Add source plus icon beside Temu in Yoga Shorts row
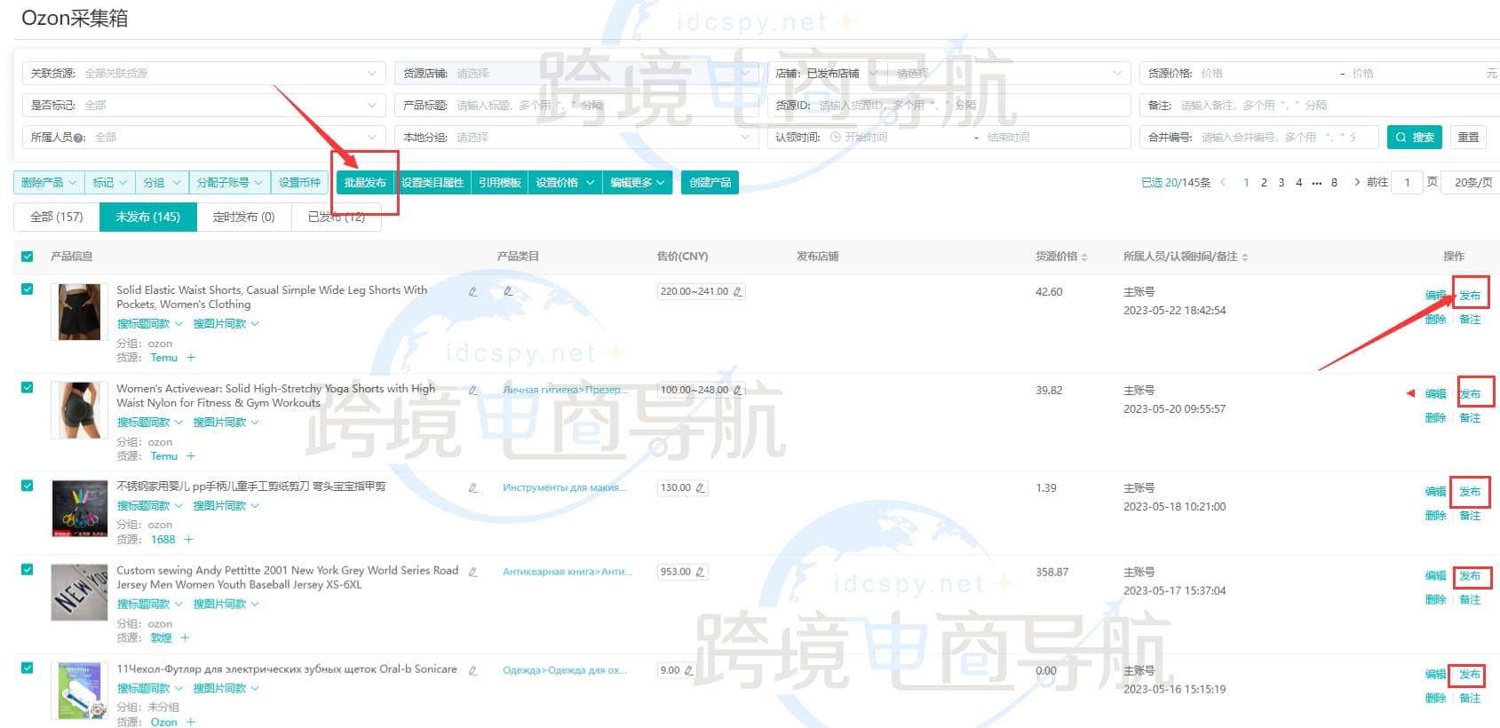1500x728 pixels. (x=190, y=456)
